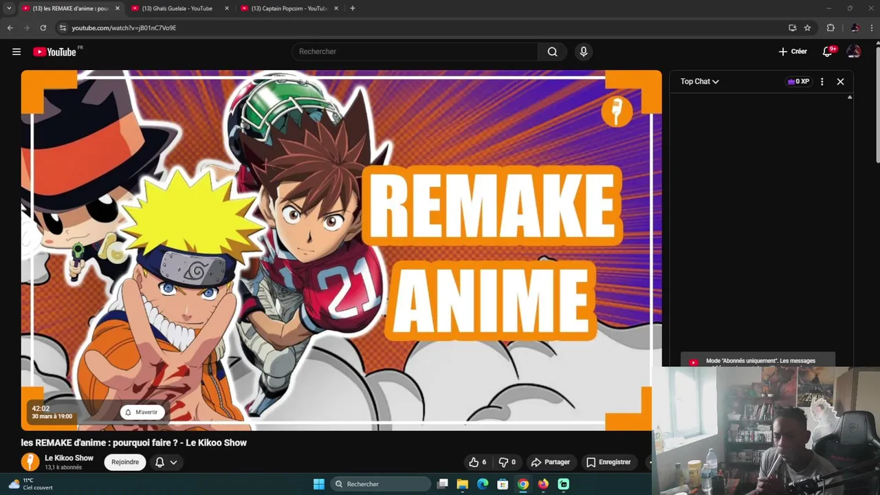Install app icon in address bar
This screenshot has width=880, height=495.
(x=793, y=27)
